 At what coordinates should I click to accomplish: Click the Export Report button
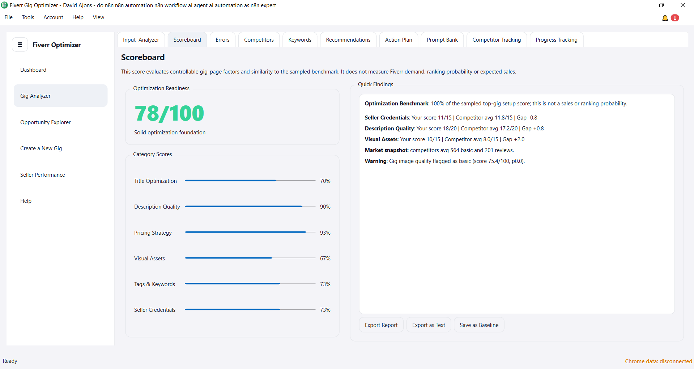click(381, 325)
